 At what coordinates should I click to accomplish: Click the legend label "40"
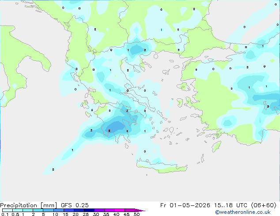coord(116,214)
